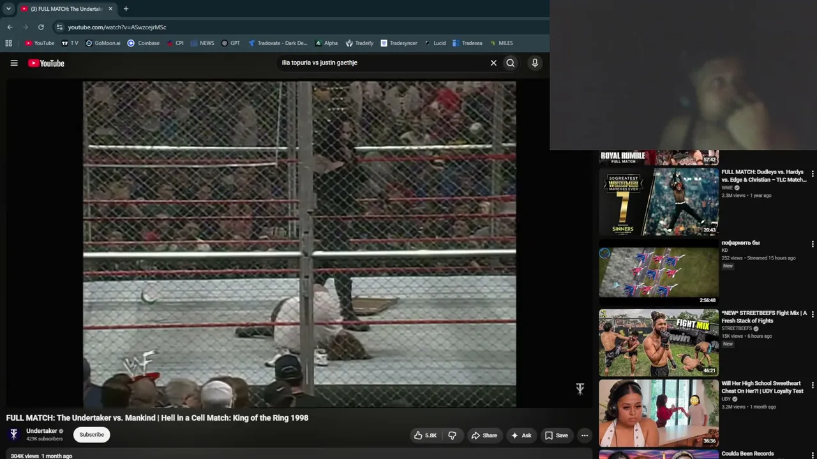Ask about this video

(521, 435)
